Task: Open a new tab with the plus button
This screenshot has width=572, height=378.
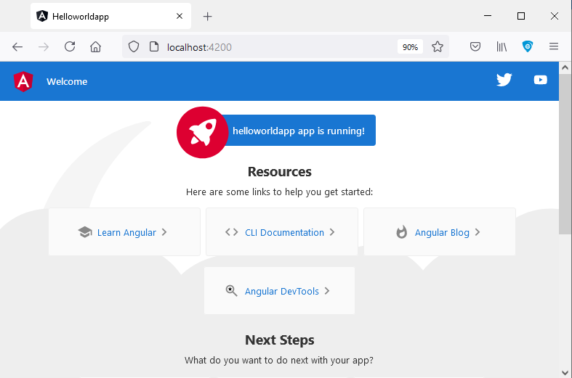Action: (207, 17)
